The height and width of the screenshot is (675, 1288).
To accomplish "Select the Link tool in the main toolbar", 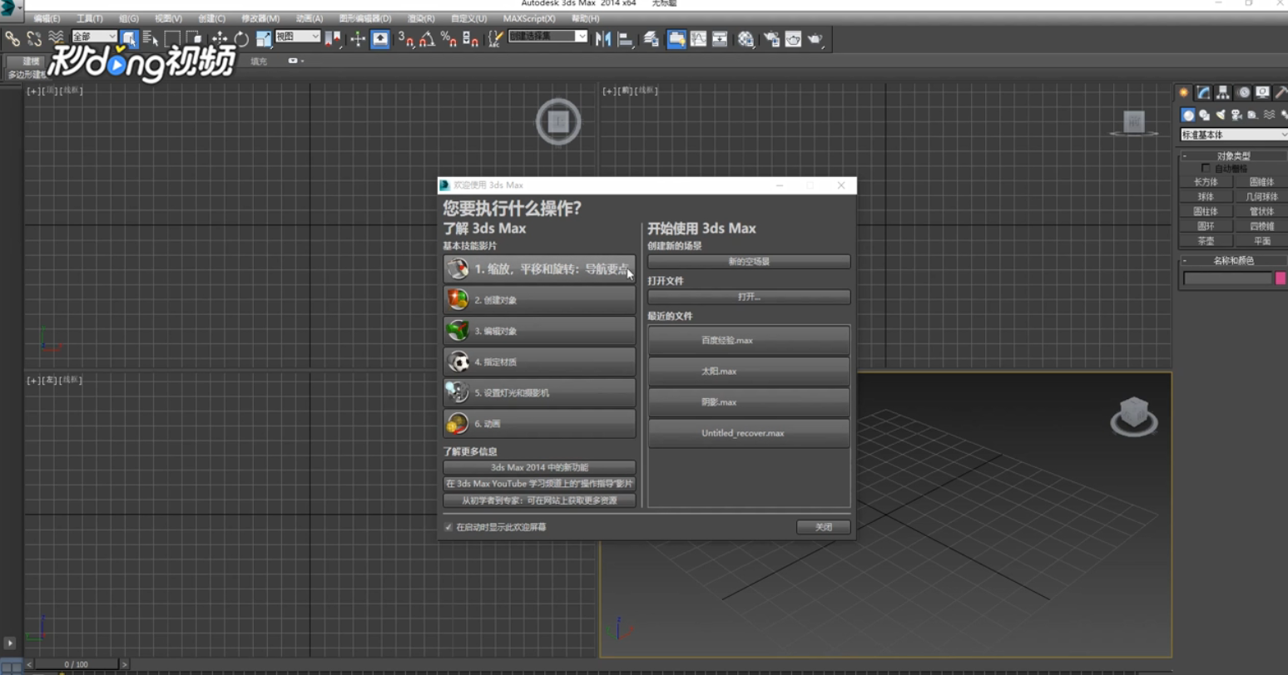I will click(x=12, y=38).
